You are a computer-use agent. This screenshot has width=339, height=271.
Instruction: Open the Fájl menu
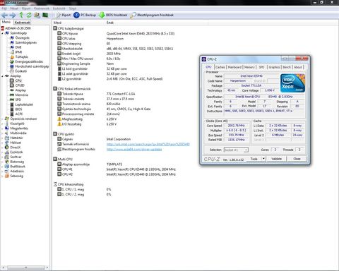point(4,8)
